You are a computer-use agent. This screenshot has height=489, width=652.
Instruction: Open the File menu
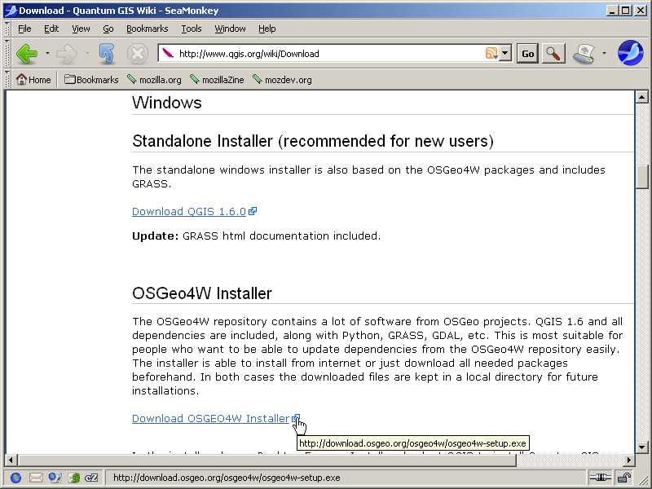(24, 29)
